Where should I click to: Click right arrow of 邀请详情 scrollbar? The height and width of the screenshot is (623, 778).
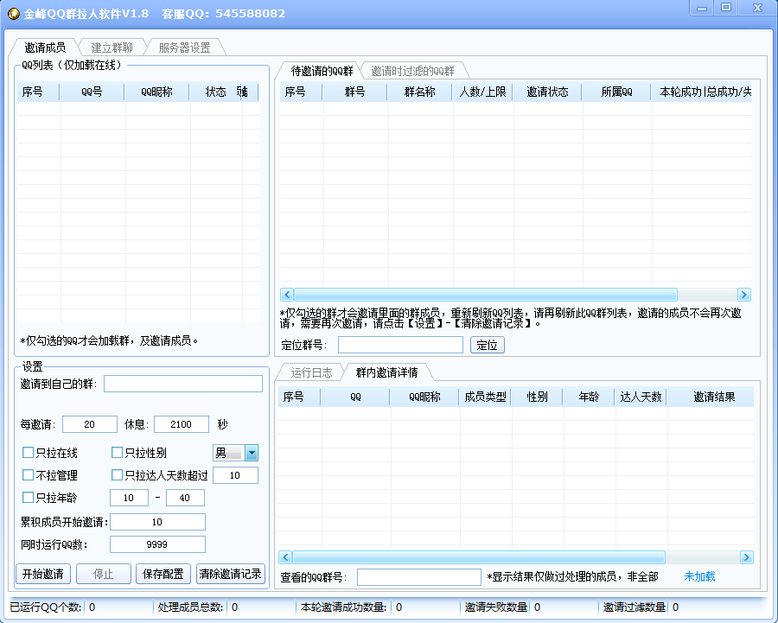[747, 557]
